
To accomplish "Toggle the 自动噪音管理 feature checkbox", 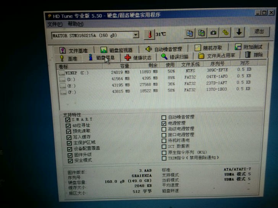I will [x=164, y=117].
